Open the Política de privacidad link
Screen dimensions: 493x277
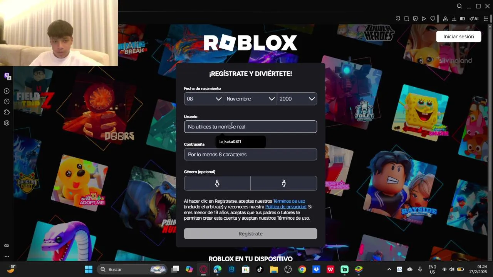(x=286, y=207)
